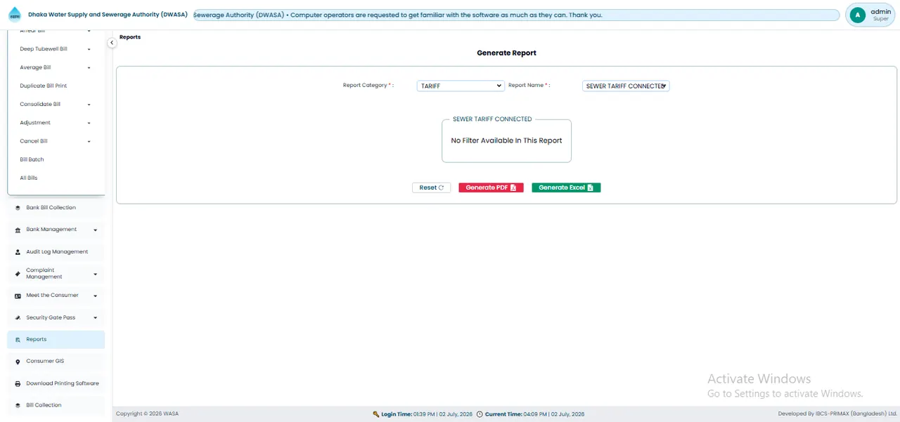
Task: Expand the Consolidate Bill submenu
Action: (x=89, y=105)
